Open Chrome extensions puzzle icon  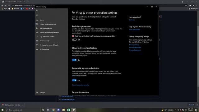coord(190,5)
